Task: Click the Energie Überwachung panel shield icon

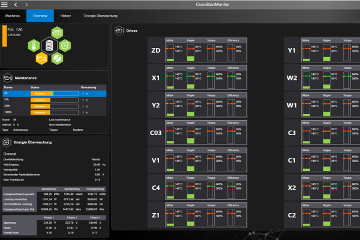Action: pos(7,142)
